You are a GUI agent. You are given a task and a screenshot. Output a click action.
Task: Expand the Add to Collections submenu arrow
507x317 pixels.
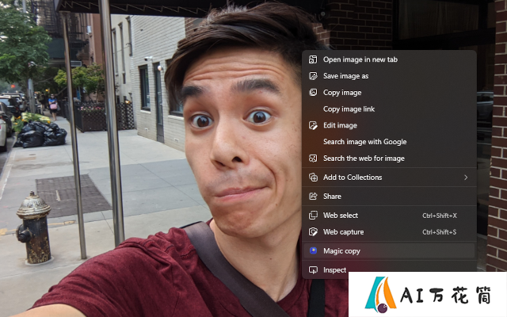[466, 178]
